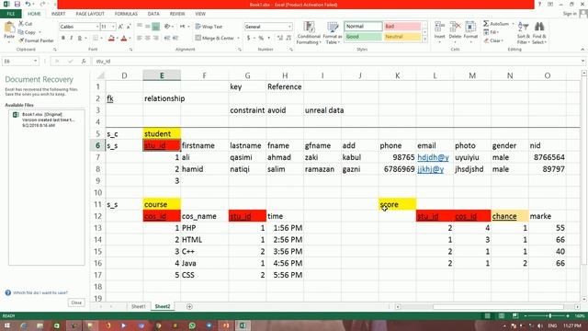The height and width of the screenshot is (331, 588).
Task: Click the New Sheet plus icon
Action: point(189,306)
